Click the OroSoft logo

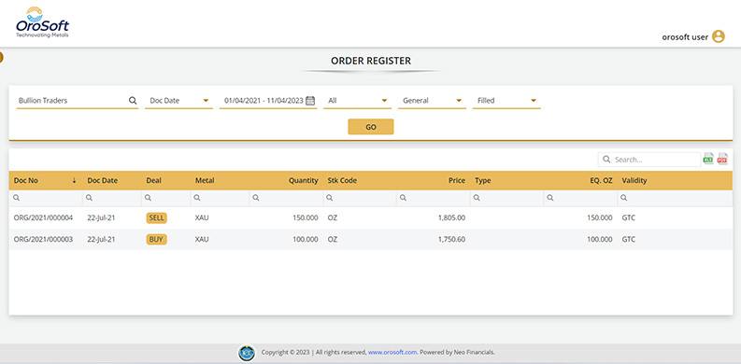pyautogui.click(x=43, y=22)
